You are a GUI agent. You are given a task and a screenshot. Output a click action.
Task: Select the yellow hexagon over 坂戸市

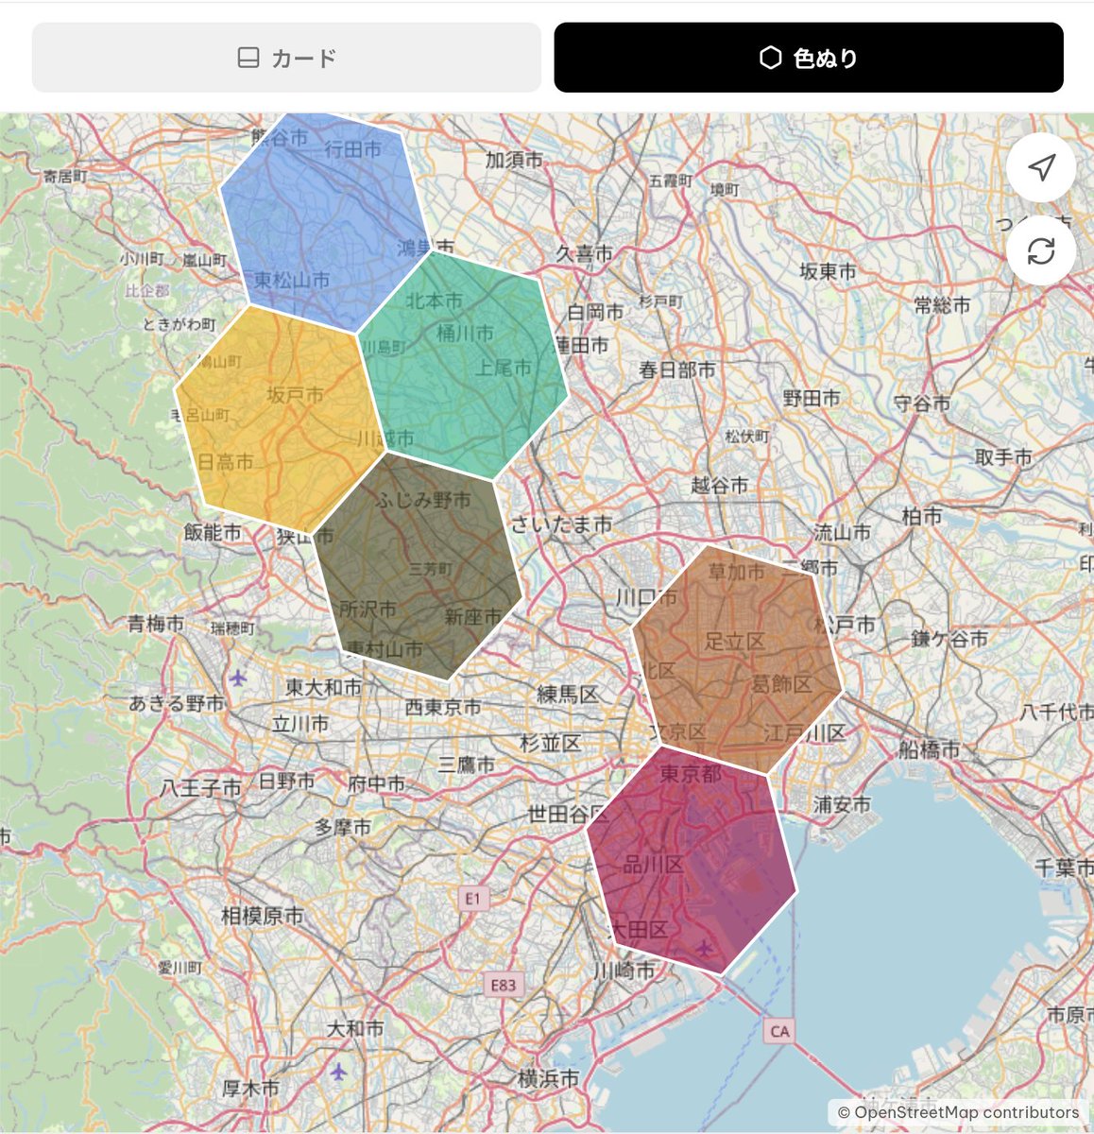279,418
